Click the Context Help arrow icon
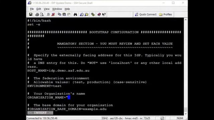 pyautogui.click(x=104, y=14)
